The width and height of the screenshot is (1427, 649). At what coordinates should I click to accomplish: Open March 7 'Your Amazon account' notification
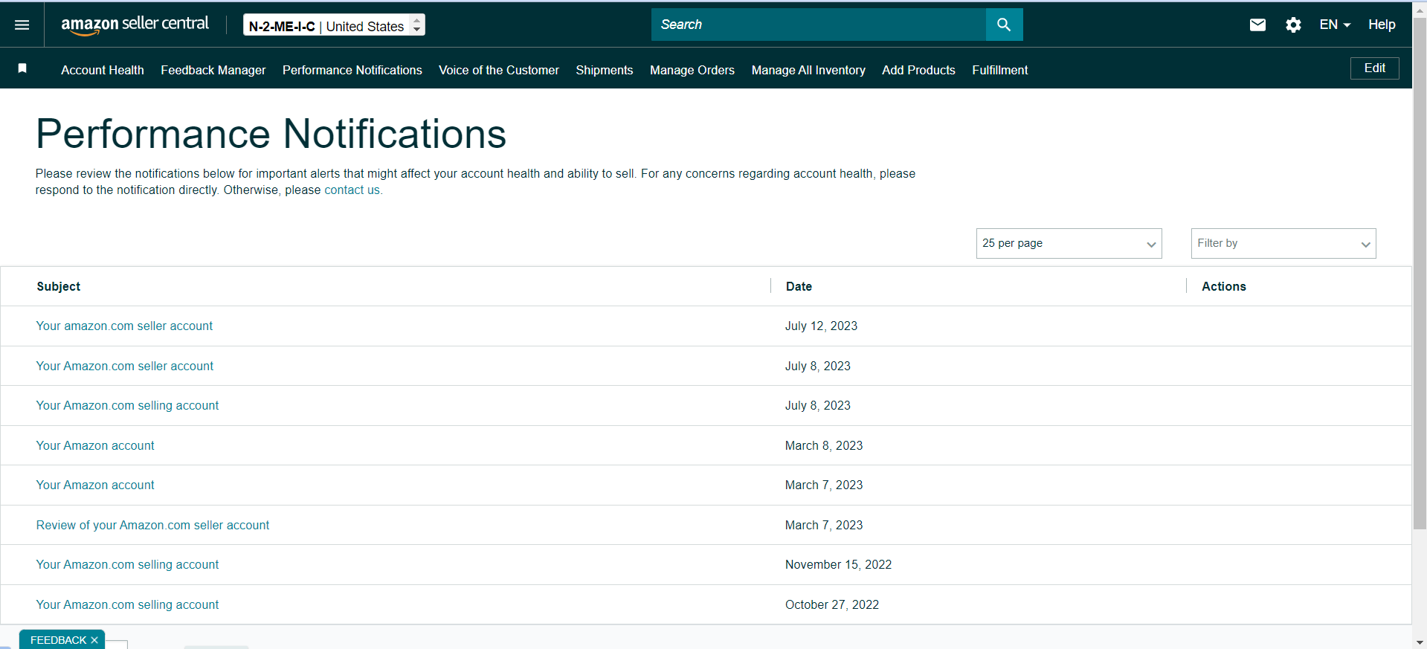click(x=95, y=485)
